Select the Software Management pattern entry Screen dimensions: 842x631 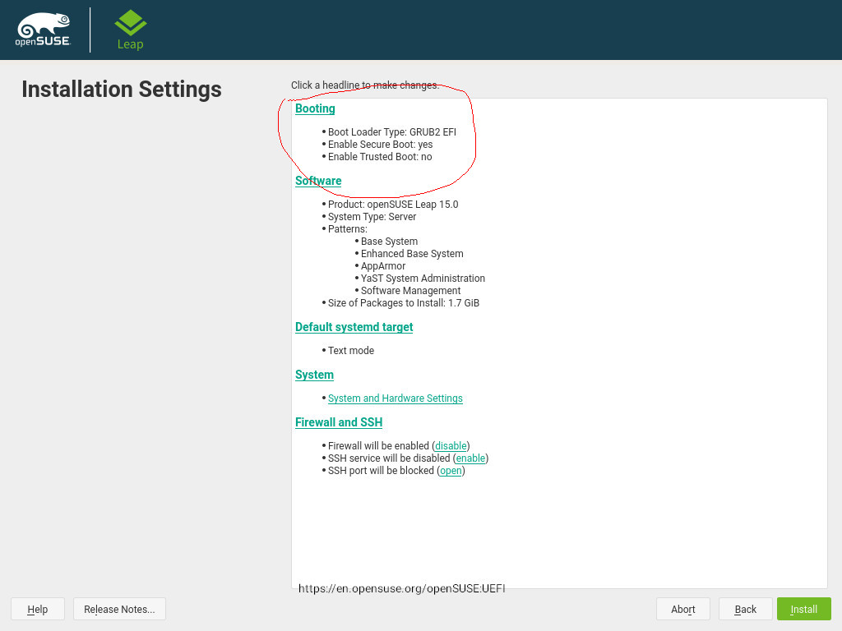[x=411, y=291]
